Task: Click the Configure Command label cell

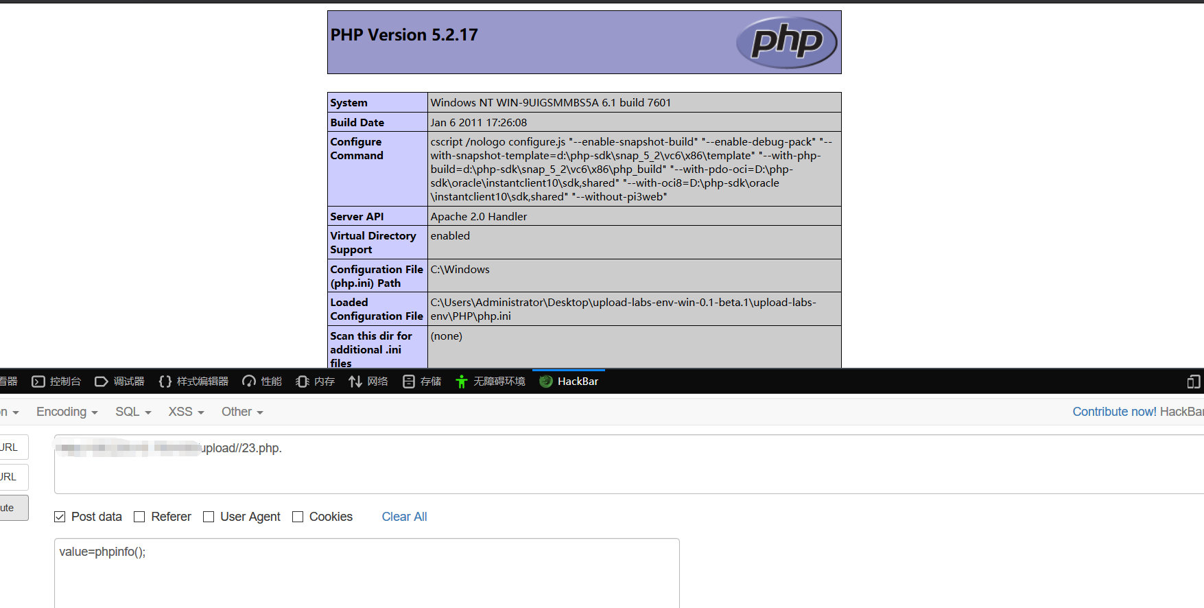Action: pyautogui.click(x=377, y=169)
